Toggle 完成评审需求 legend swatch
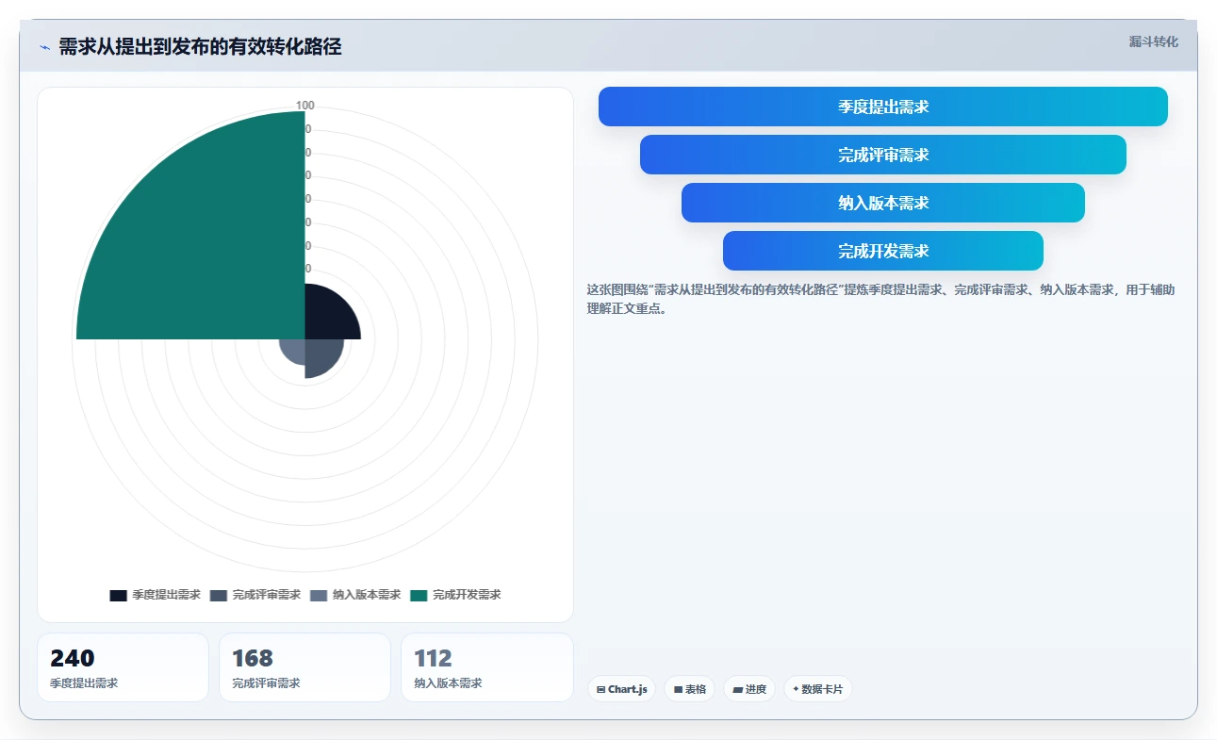 tap(219, 596)
